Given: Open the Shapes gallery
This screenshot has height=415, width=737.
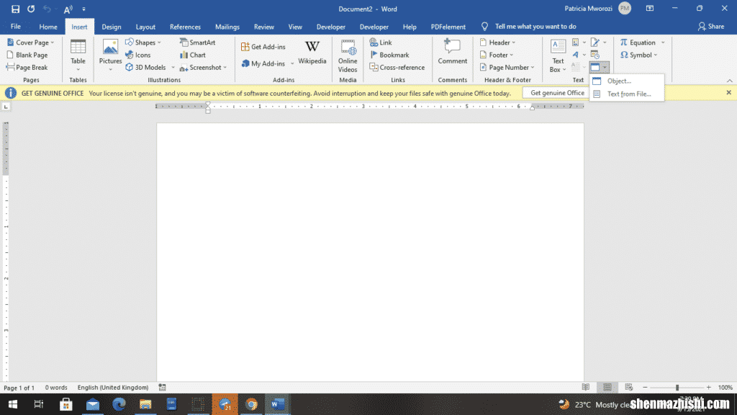Looking at the screenshot, I should (143, 43).
